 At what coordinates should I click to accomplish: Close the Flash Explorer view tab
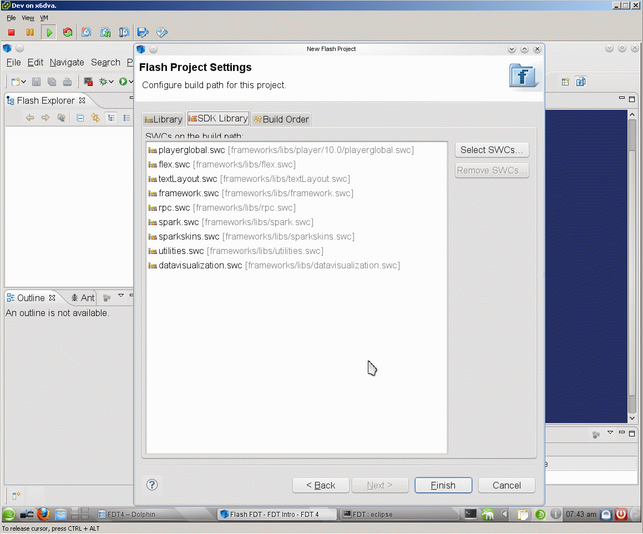coord(82,100)
